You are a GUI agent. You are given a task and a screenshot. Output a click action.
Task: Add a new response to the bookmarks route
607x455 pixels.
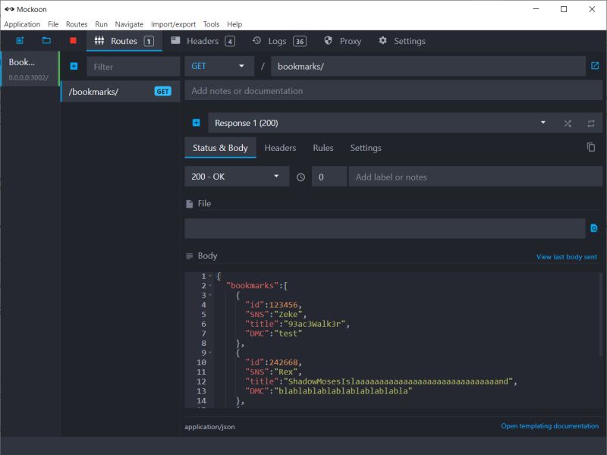[196, 122]
